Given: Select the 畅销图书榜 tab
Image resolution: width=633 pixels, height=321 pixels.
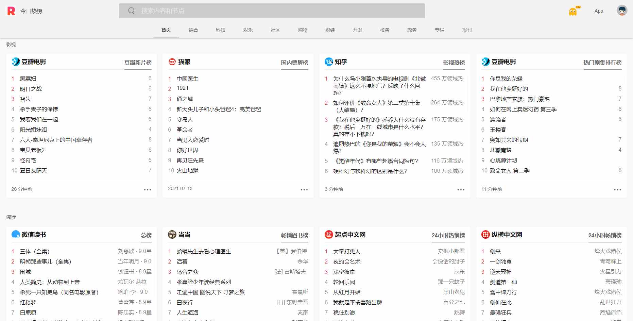Looking at the screenshot, I should [x=294, y=235].
